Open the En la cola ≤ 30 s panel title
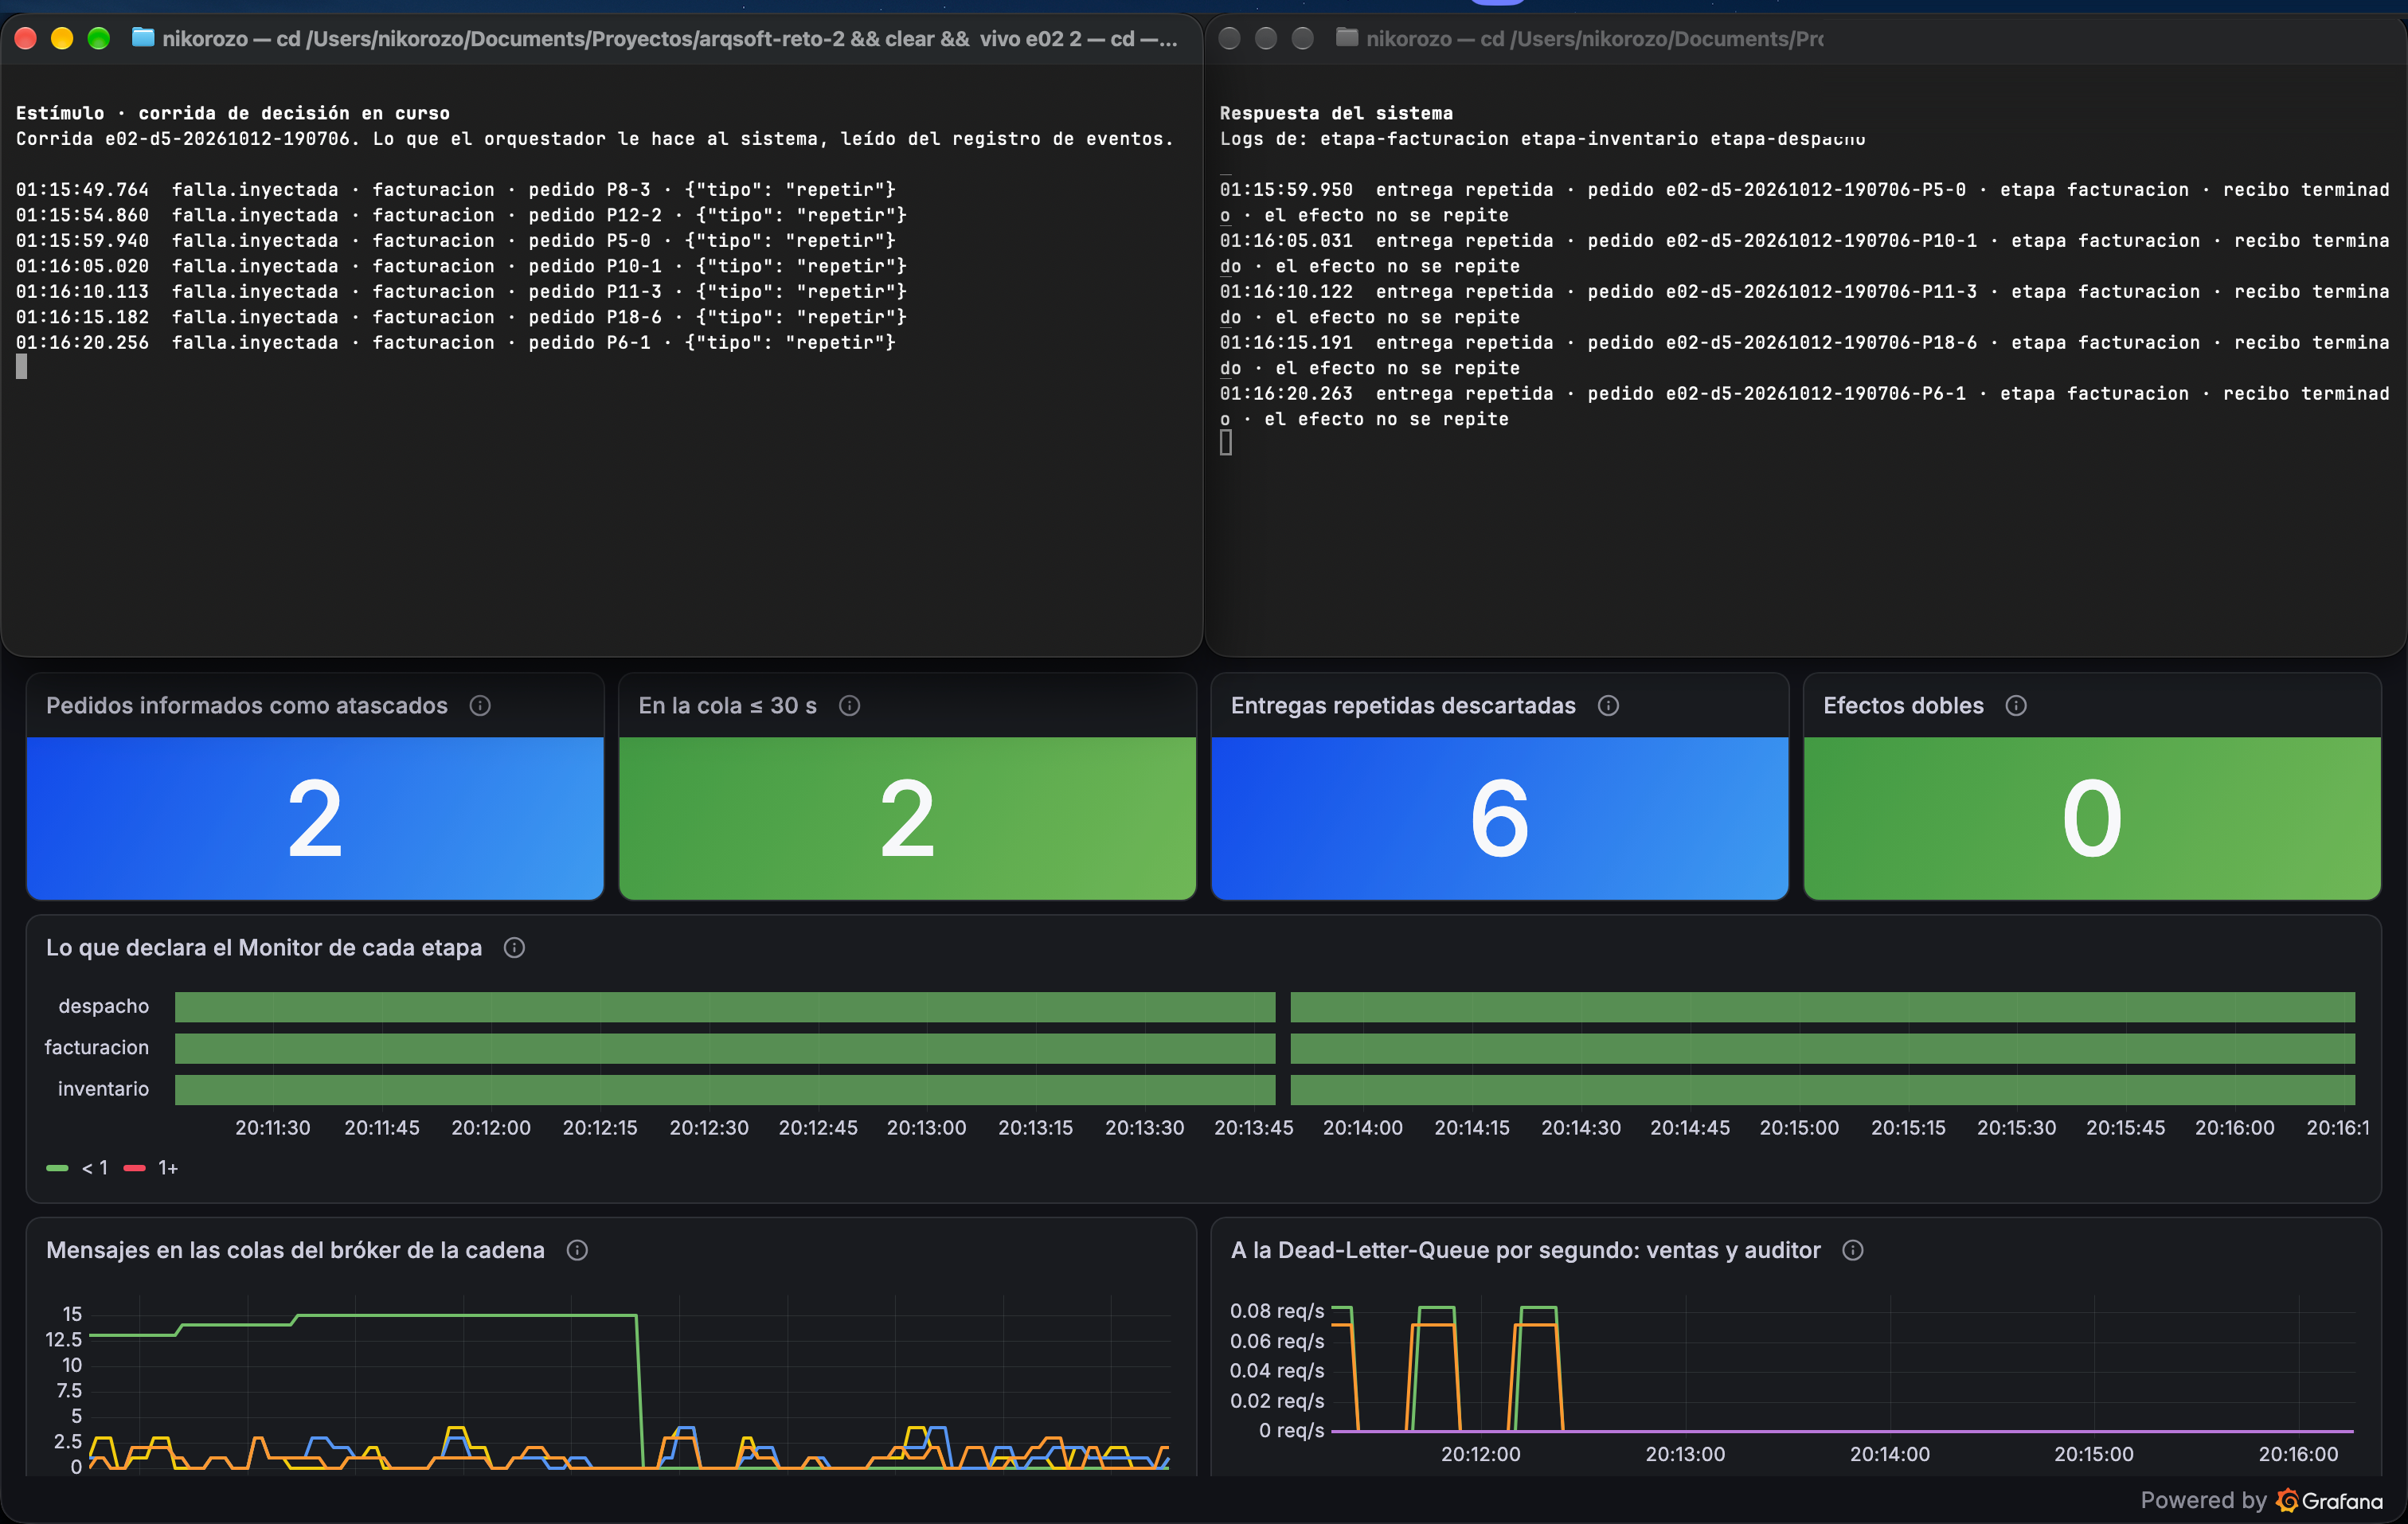 [727, 706]
